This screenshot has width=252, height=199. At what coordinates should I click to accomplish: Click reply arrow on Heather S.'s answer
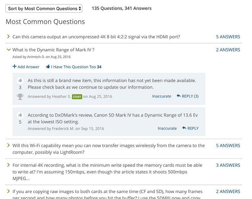pos(179,96)
